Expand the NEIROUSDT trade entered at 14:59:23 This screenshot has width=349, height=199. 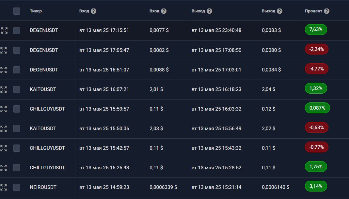coord(4,187)
